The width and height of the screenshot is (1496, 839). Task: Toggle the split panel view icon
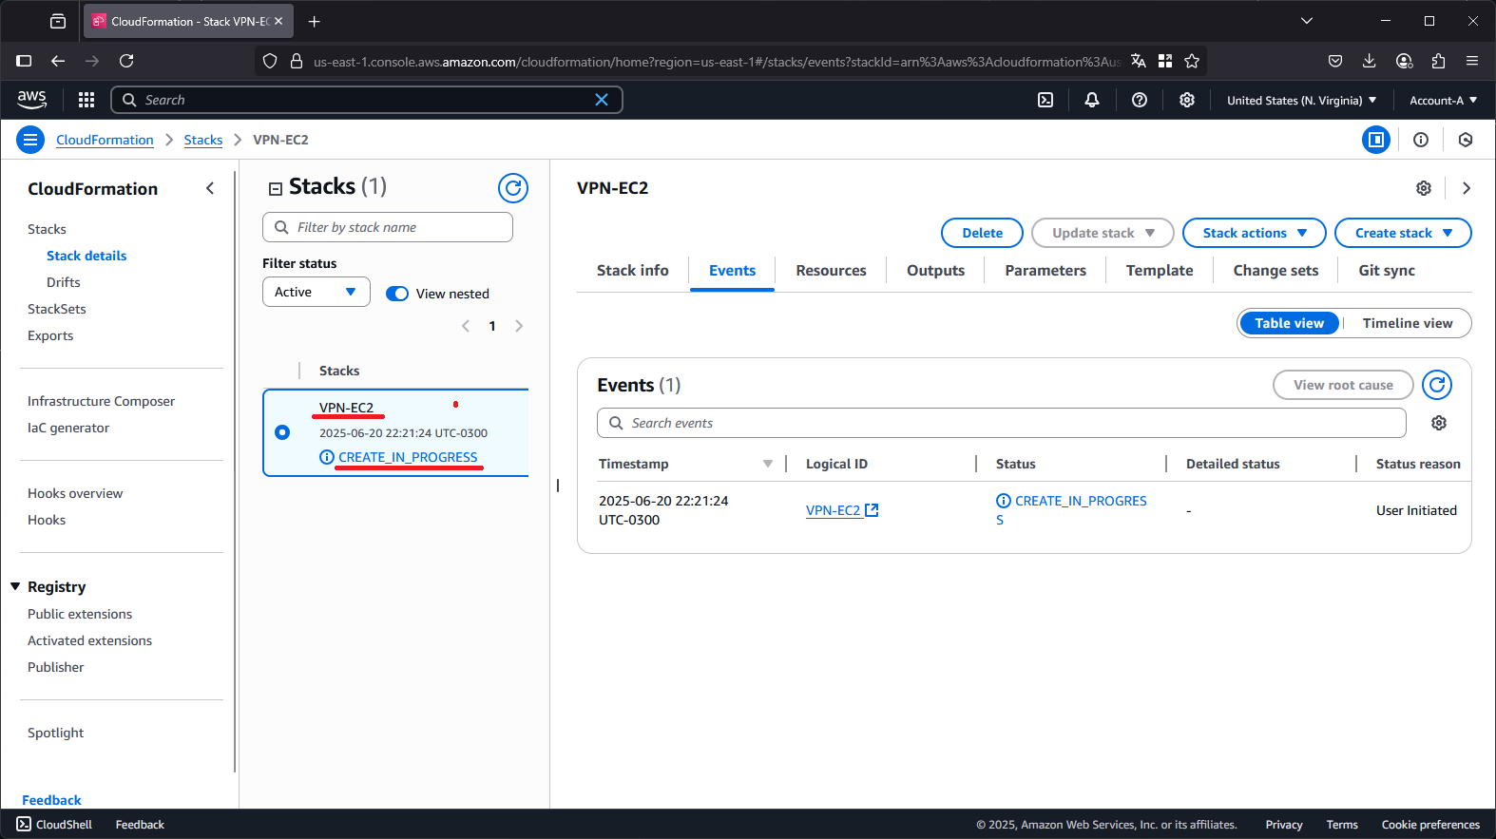coord(1376,140)
